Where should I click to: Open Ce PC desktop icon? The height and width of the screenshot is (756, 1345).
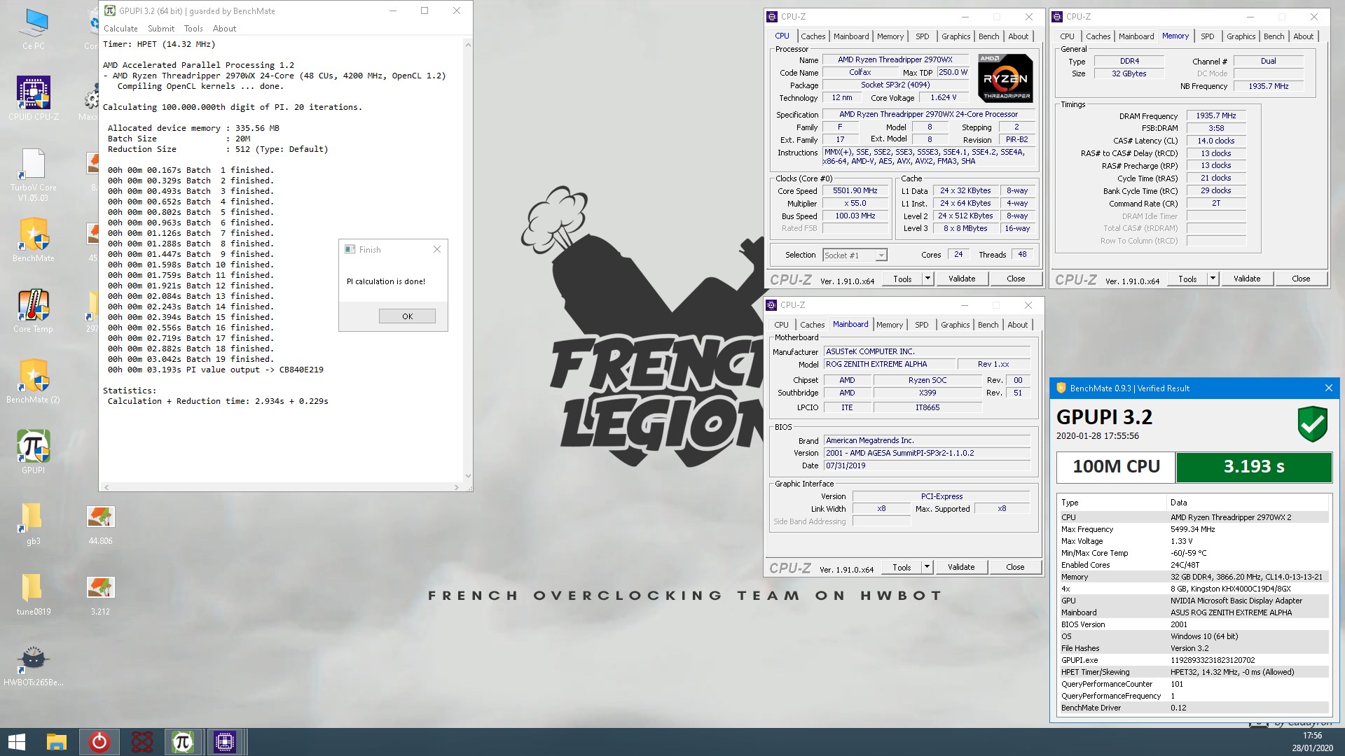tap(33, 29)
